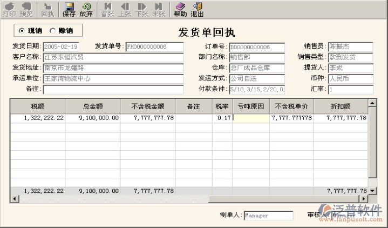Click the 回执 (Receipt) toolbar icon
This screenshot has height=228, width=388.
(47, 9)
